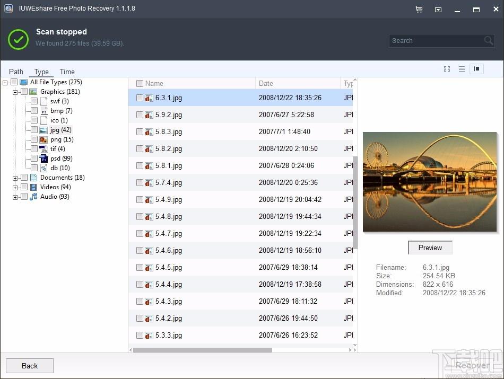Tick the Graphics (181) checkbox

(24, 92)
